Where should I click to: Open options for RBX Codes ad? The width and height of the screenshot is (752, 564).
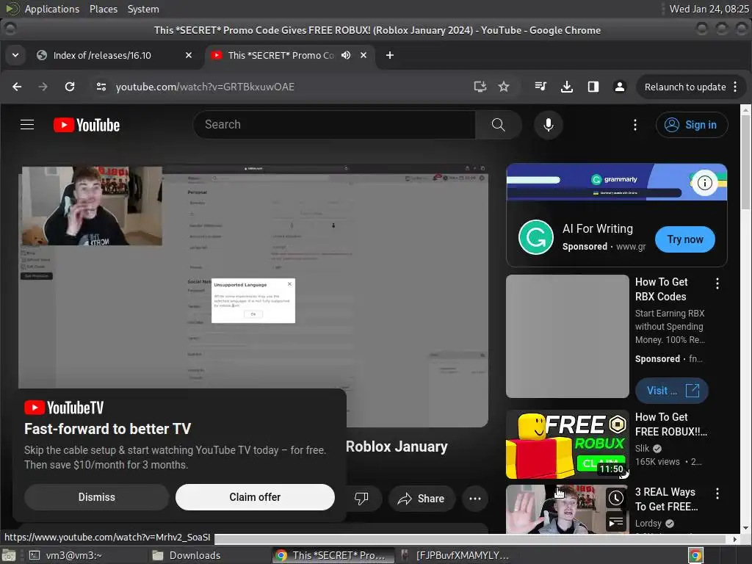click(x=717, y=283)
